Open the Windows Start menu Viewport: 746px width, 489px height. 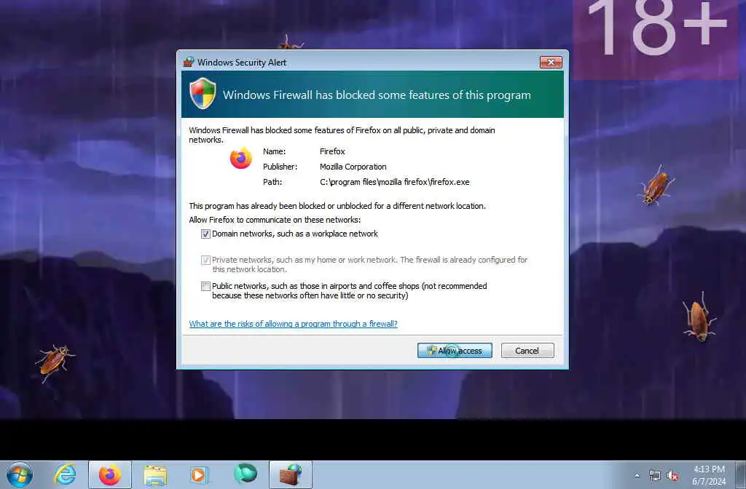point(20,474)
